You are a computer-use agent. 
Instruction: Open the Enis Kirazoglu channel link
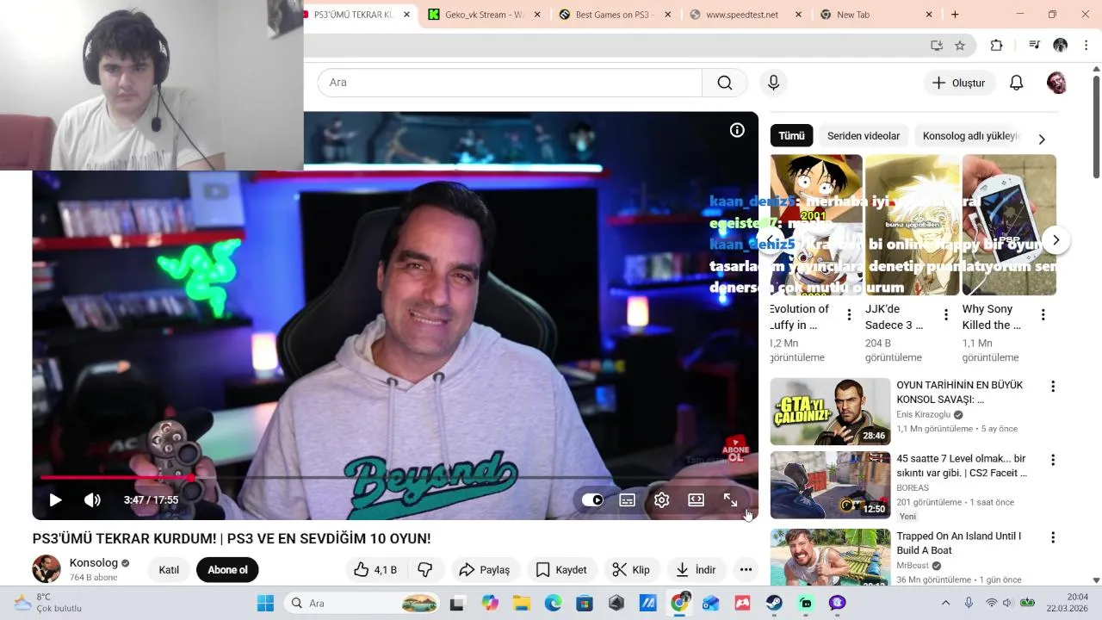924,414
